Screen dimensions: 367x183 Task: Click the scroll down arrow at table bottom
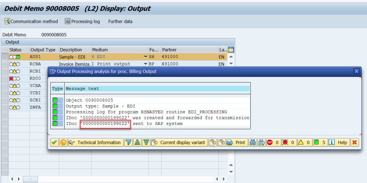[231, 172]
